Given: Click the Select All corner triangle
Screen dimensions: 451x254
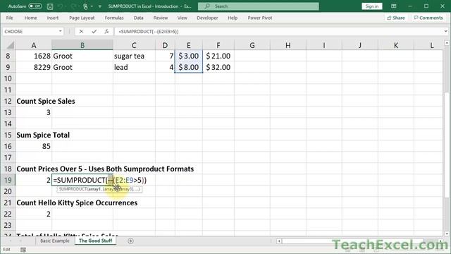Looking at the screenshot, I should pos(10,45).
